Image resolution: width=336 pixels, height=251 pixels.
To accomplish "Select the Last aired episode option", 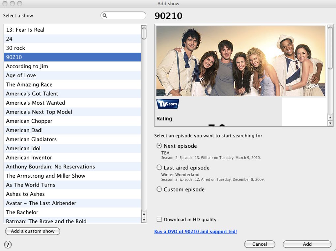I will 159,167.
